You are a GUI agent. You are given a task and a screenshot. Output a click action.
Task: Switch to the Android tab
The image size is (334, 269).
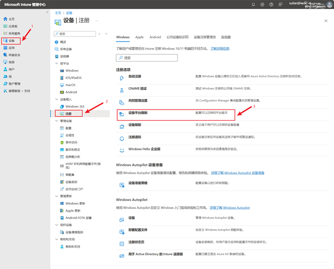[155, 37]
